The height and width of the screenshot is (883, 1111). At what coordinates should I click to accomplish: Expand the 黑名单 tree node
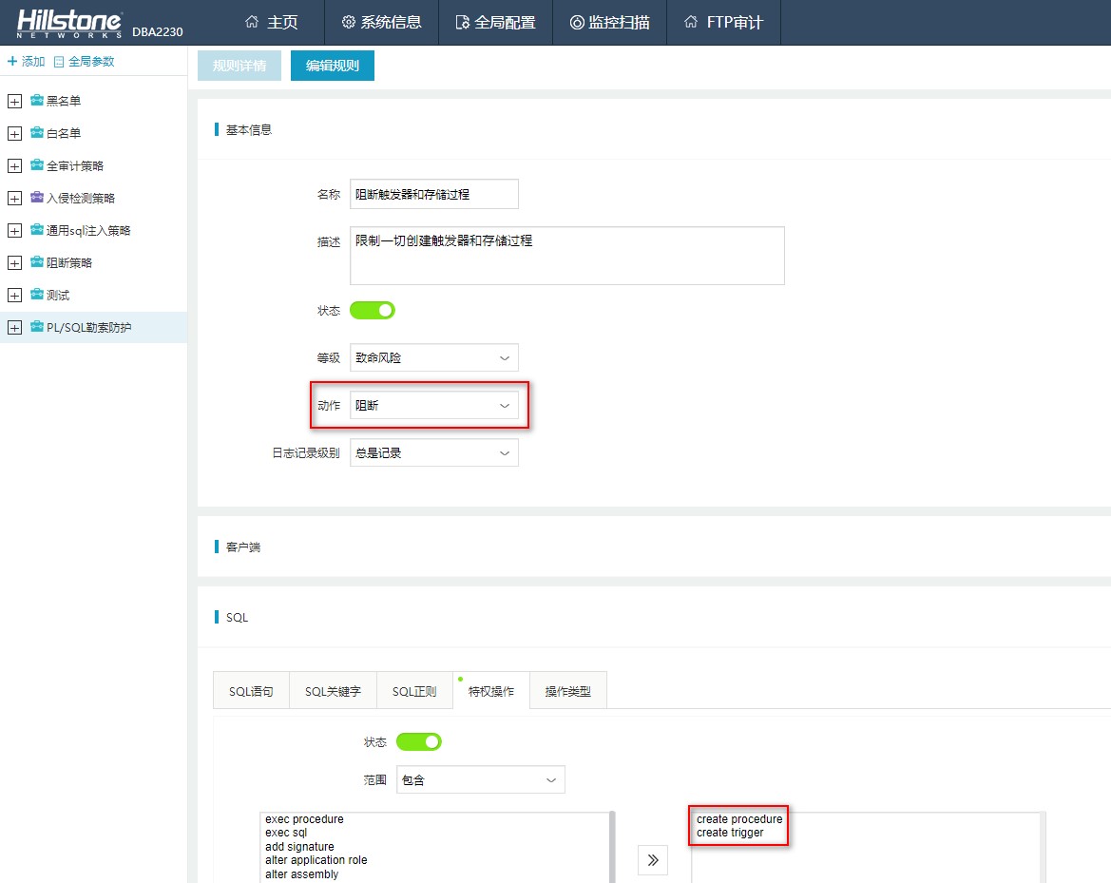pyautogui.click(x=14, y=102)
